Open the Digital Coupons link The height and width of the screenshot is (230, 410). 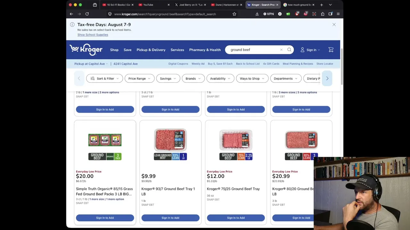178,64
